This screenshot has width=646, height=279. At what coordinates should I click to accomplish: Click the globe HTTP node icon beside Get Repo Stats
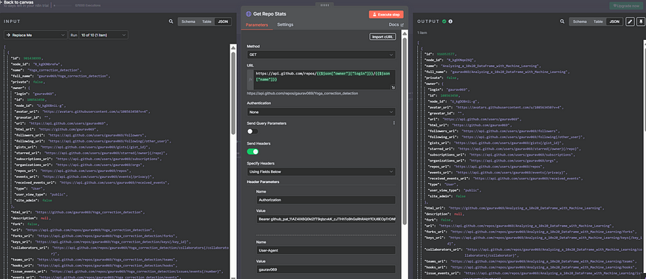248,14
